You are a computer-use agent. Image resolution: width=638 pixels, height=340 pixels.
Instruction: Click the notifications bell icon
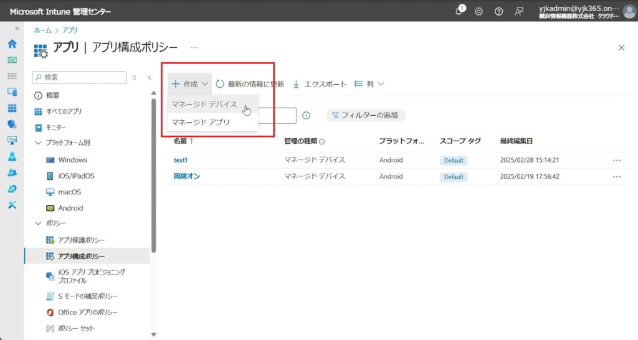pyautogui.click(x=460, y=11)
